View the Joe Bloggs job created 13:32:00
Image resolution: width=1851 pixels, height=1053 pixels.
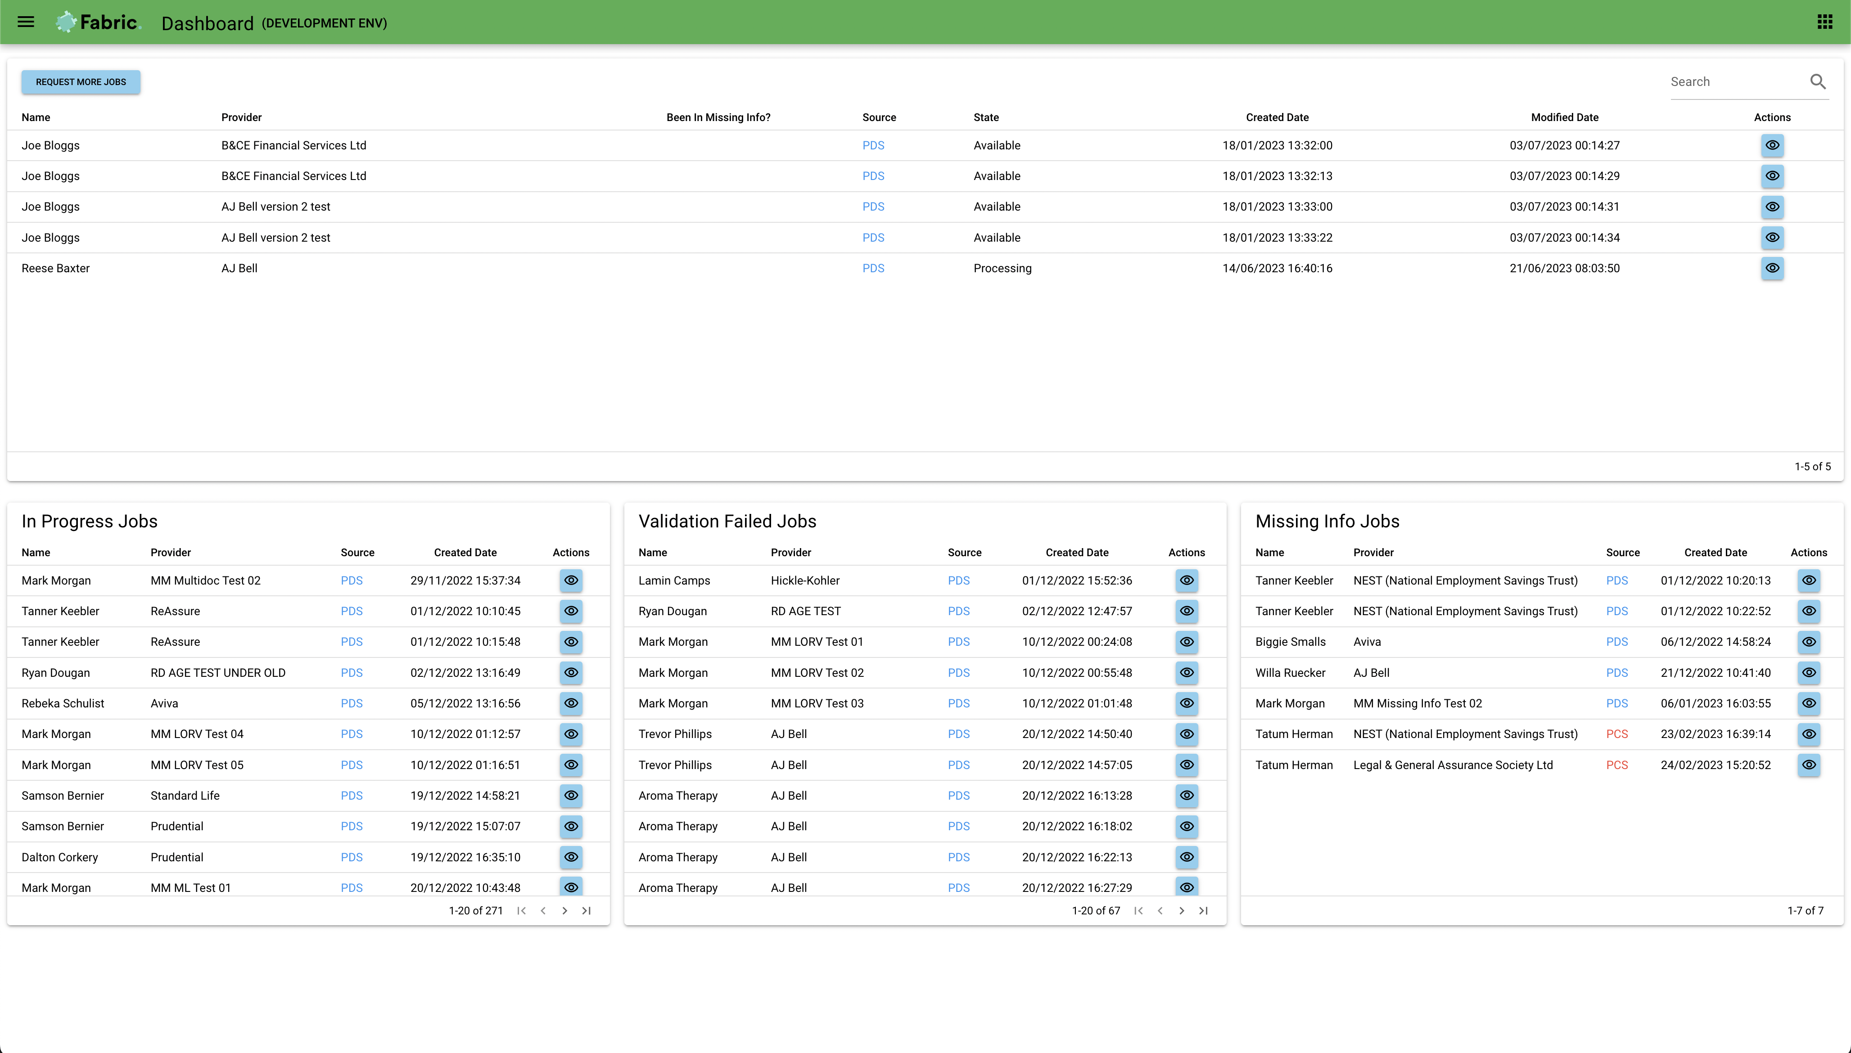[1772, 145]
